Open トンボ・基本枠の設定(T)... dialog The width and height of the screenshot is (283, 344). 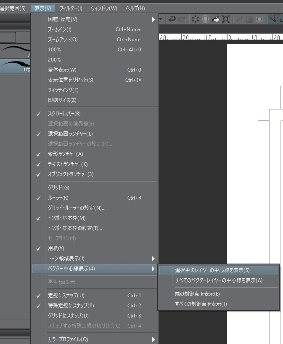(x=95, y=228)
